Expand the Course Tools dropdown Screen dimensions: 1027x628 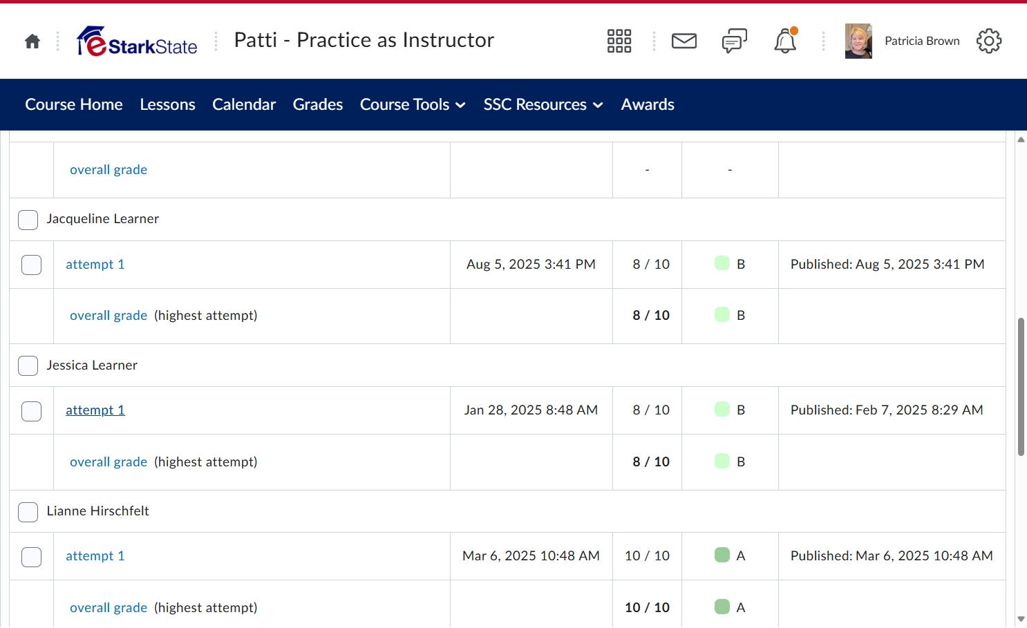click(413, 104)
